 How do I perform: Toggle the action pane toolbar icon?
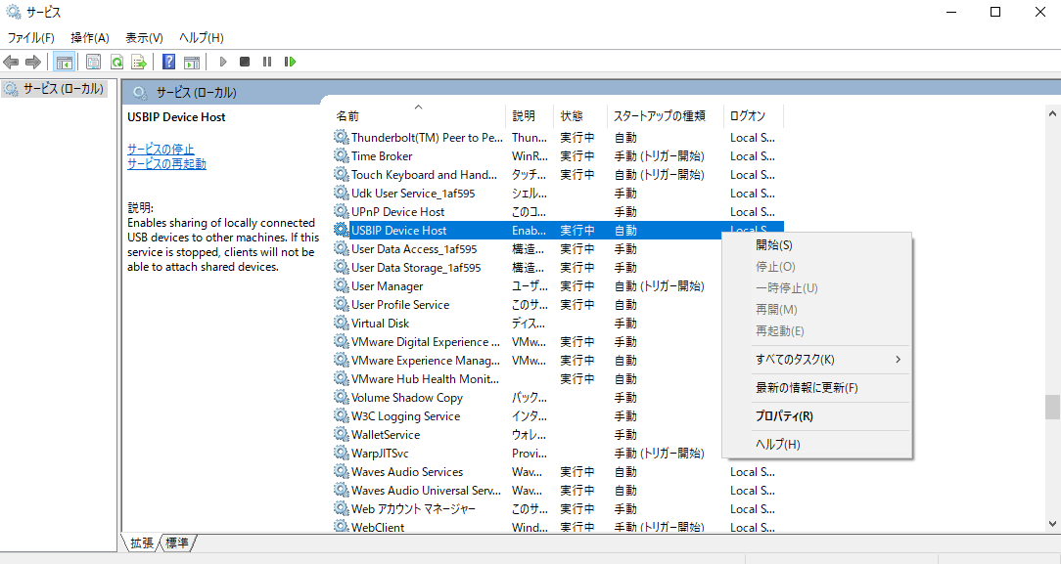tap(192, 63)
